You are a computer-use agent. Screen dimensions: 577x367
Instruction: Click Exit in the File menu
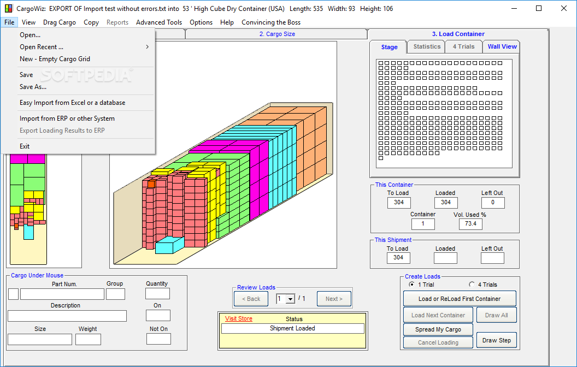(x=25, y=146)
